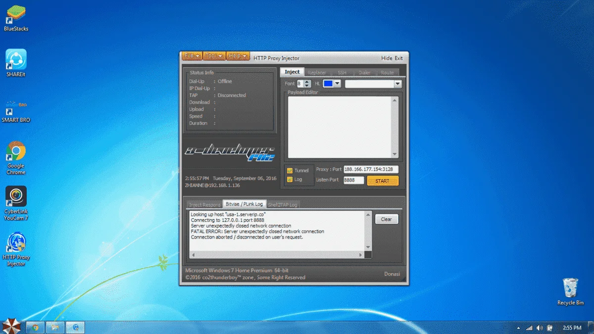Click log horizontal scrollbar left arrow
594x334 pixels.
193,255
